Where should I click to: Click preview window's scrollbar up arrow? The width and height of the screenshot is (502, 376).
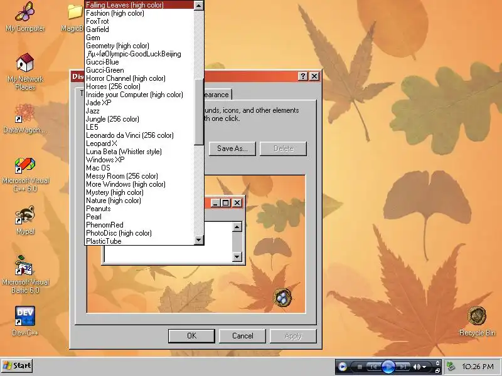coord(237,227)
